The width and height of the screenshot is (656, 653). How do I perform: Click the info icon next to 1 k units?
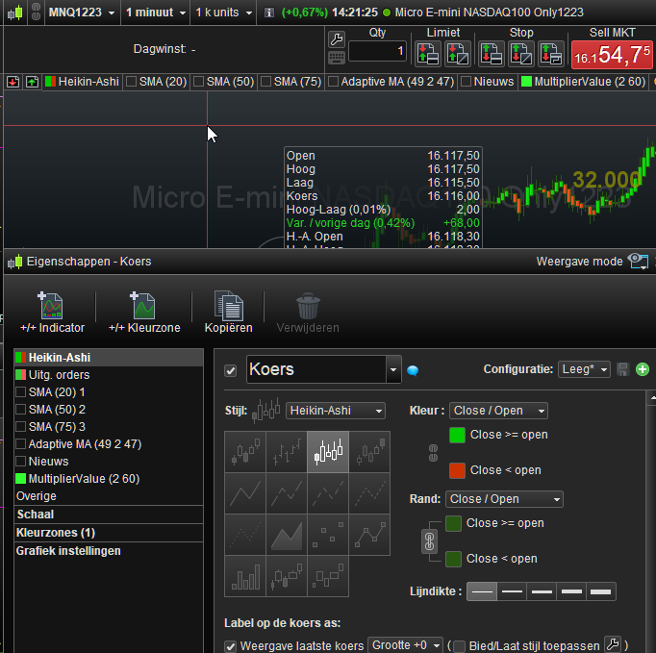point(269,13)
